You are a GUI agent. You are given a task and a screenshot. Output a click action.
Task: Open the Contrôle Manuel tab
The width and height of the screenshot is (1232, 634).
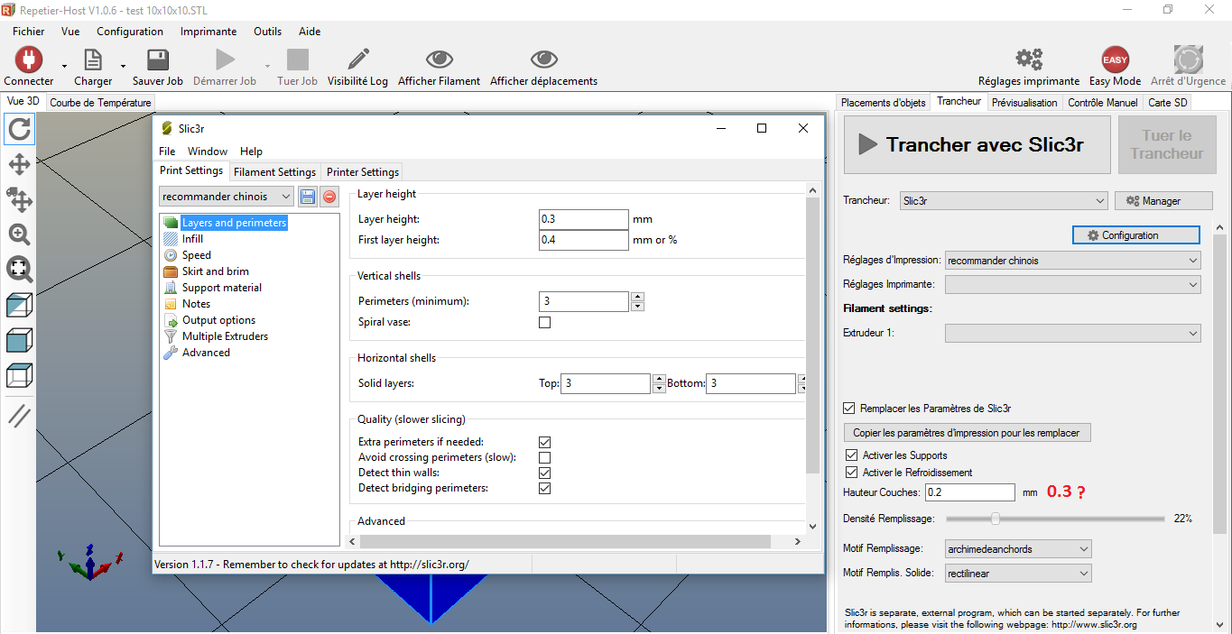[1103, 103]
